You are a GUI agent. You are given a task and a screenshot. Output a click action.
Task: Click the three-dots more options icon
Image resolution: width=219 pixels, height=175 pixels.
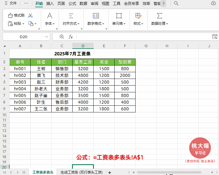pos(26,3)
